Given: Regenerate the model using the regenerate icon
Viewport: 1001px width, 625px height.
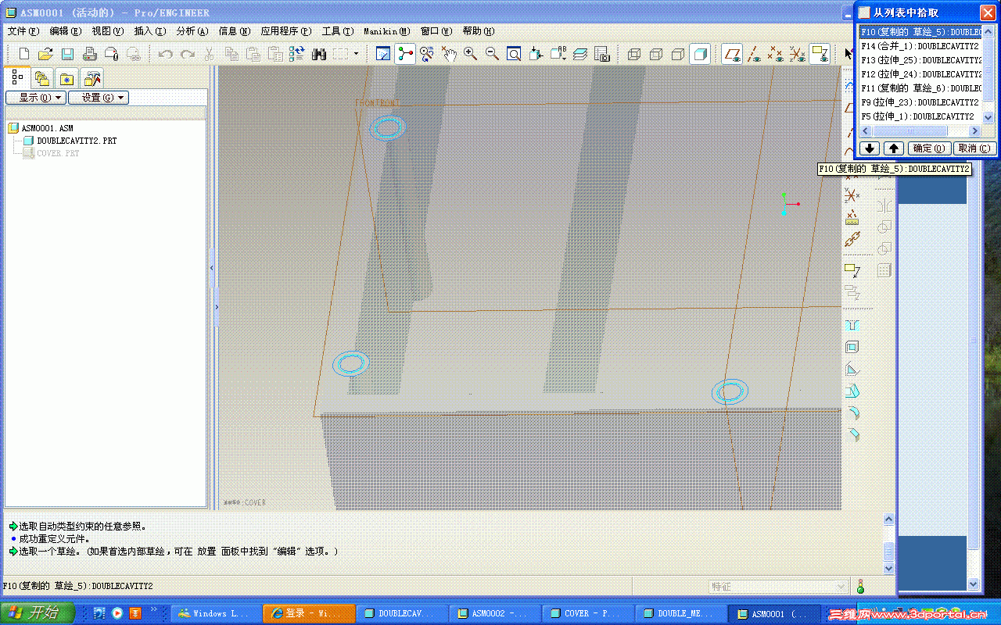Looking at the screenshot, I should pyautogui.click(x=296, y=54).
